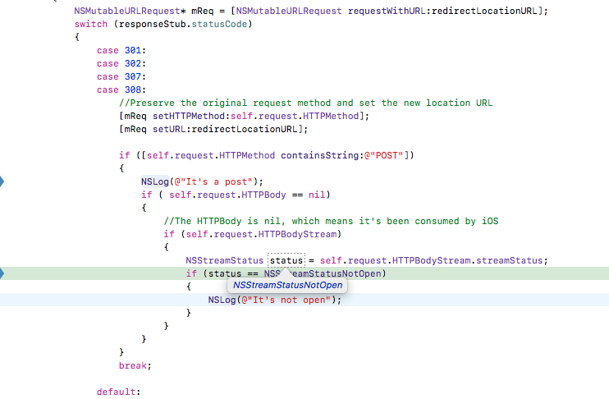This screenshot has width=609, height=399.
Task: Click 'requestWithURL:redirectLocationURL' in first line
Action: [442, 11]
